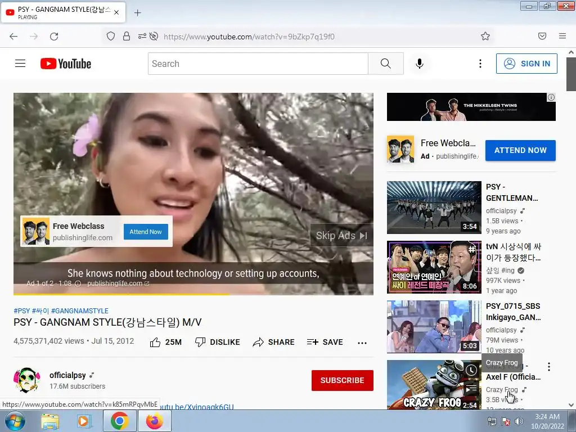Switch to Chrome in taskbar
The width and height of the screenshot is (576, 432).
click(x=119, y=421)
